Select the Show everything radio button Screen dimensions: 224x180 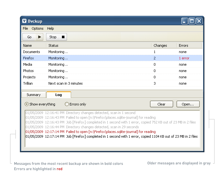(27, 104)
